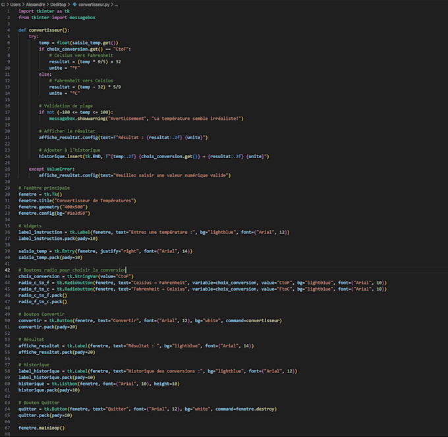Click 'messagebox' in the line 2 import
The image size is (448, 437).
pyautogui.click(x=82, y=17)
